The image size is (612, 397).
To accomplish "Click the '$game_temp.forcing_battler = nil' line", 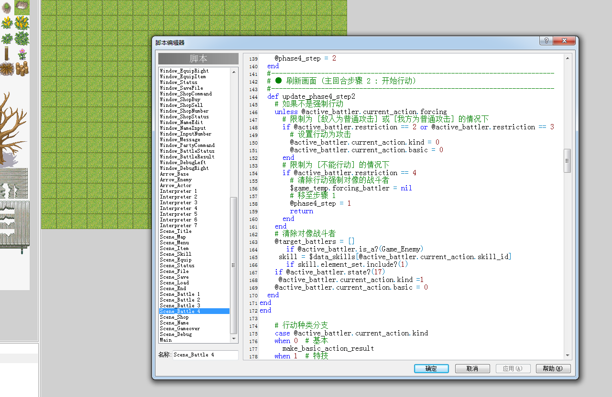I will point(351,188).
